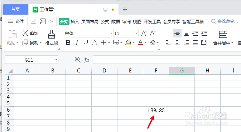Increase font size with A+ icon
Image resolution: width=241 pixels, height=132 pixels.
click(x=144, y=33)
